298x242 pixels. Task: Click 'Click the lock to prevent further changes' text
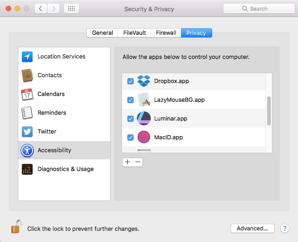coord(83,229)
